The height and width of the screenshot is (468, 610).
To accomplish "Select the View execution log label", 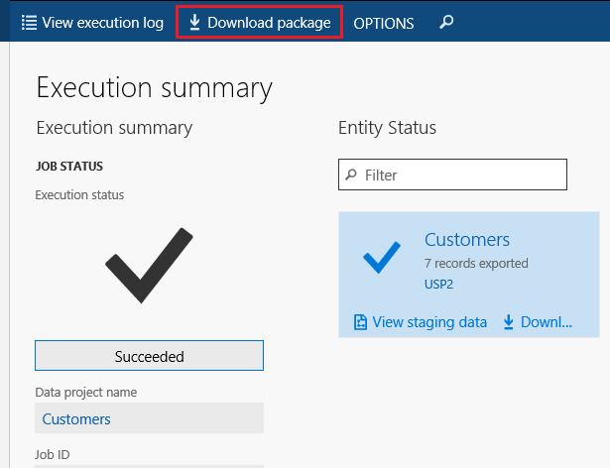I will 103,23.
